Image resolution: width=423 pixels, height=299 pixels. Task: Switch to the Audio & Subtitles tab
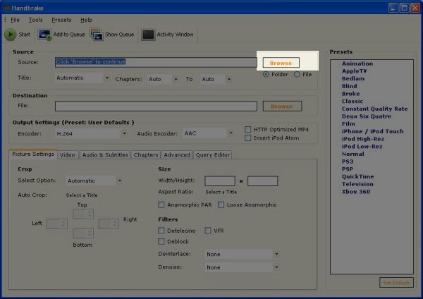104,154
